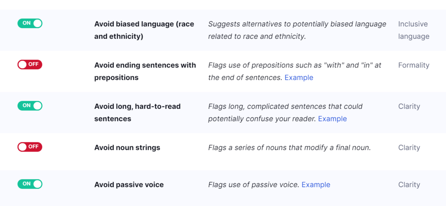The image size is (446, 206).
Task: Turn off the Avoid passive voice toggle
Action: [x=30, y=184]
